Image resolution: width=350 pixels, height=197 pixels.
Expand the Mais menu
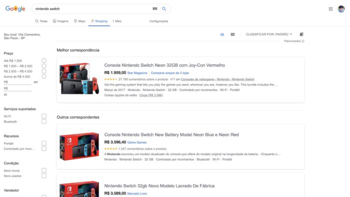point(117,21)
